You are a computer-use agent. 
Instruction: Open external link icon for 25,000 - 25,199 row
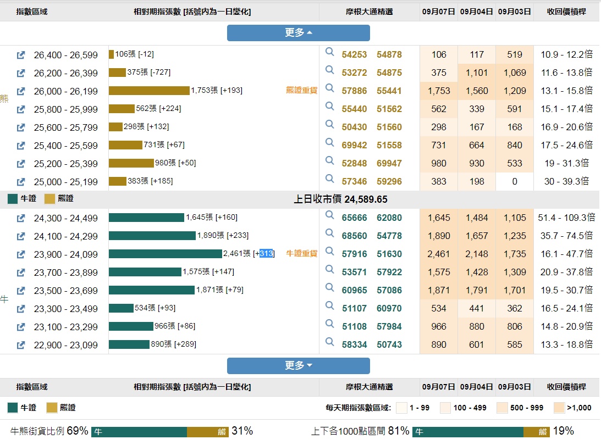21,182
